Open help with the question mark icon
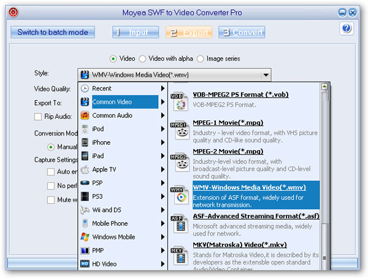Viewport: 368px width, 278px height. click(347, 28)
